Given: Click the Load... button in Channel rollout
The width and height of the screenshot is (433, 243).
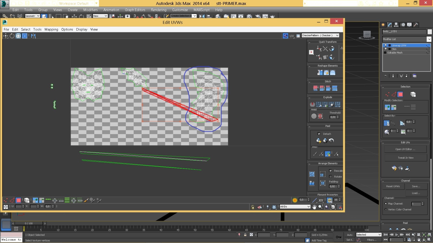Looking at the screenshot, I should 416,193.
